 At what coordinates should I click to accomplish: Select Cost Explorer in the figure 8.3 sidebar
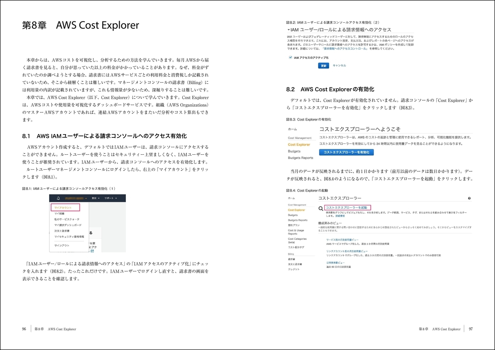(x=299, y=144)
